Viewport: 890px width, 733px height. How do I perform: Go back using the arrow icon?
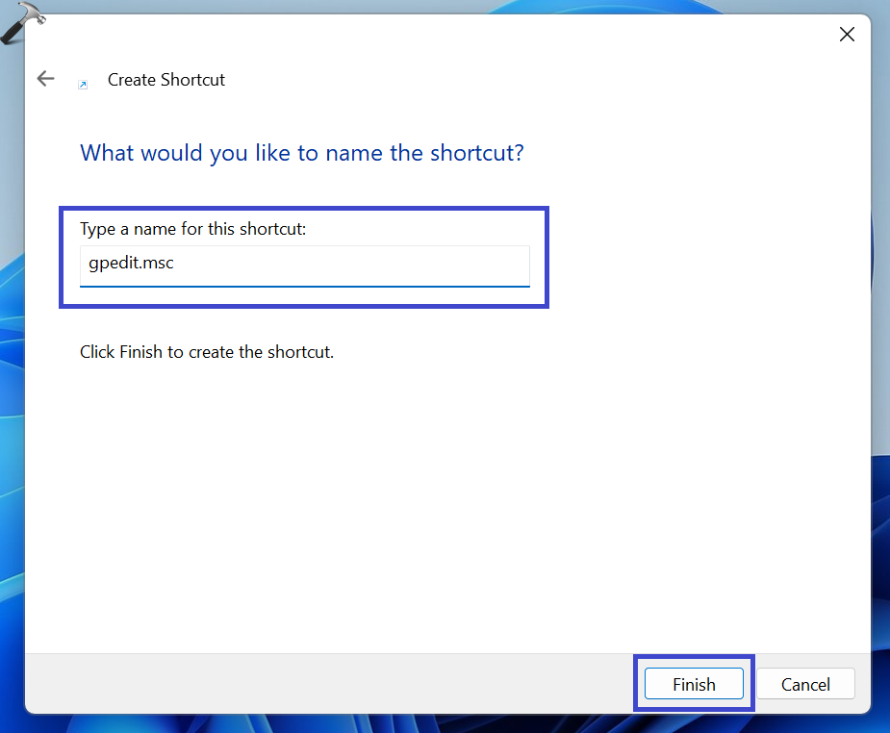coord(45,78)
